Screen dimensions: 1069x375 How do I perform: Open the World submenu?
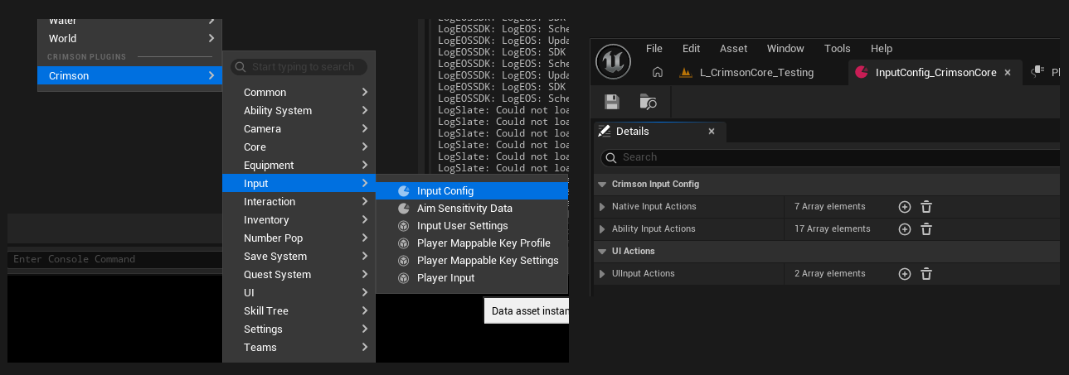click(x=130, y=38)
